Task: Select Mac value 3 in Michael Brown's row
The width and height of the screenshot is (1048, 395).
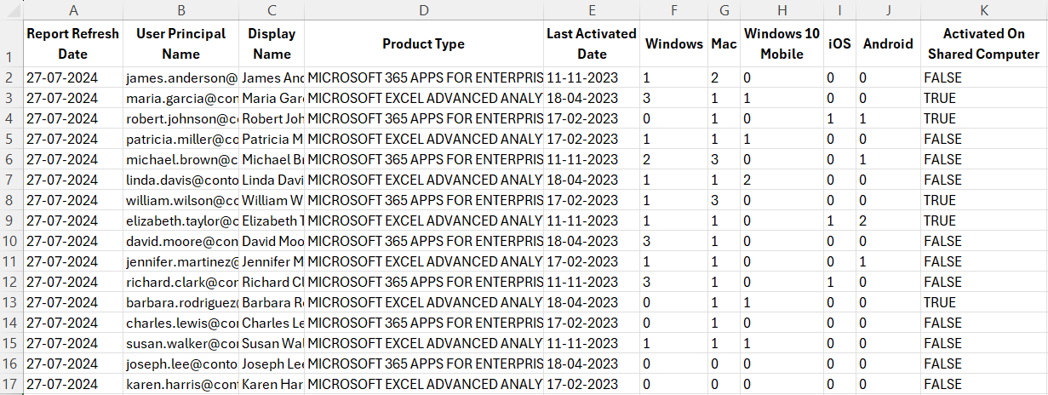Action: 724,159
